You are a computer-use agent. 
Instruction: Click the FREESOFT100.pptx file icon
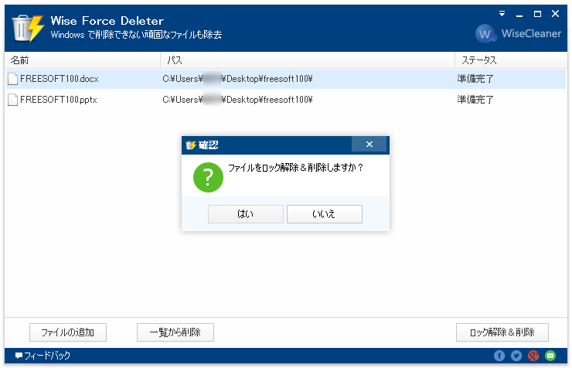pyautogui.click(x=13, y=100)
